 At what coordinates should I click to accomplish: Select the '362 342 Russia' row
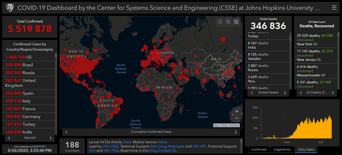coord(29,73)
